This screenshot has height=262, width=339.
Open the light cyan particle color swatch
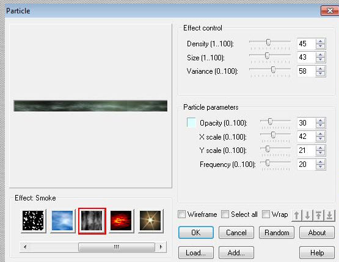point(191,122)
